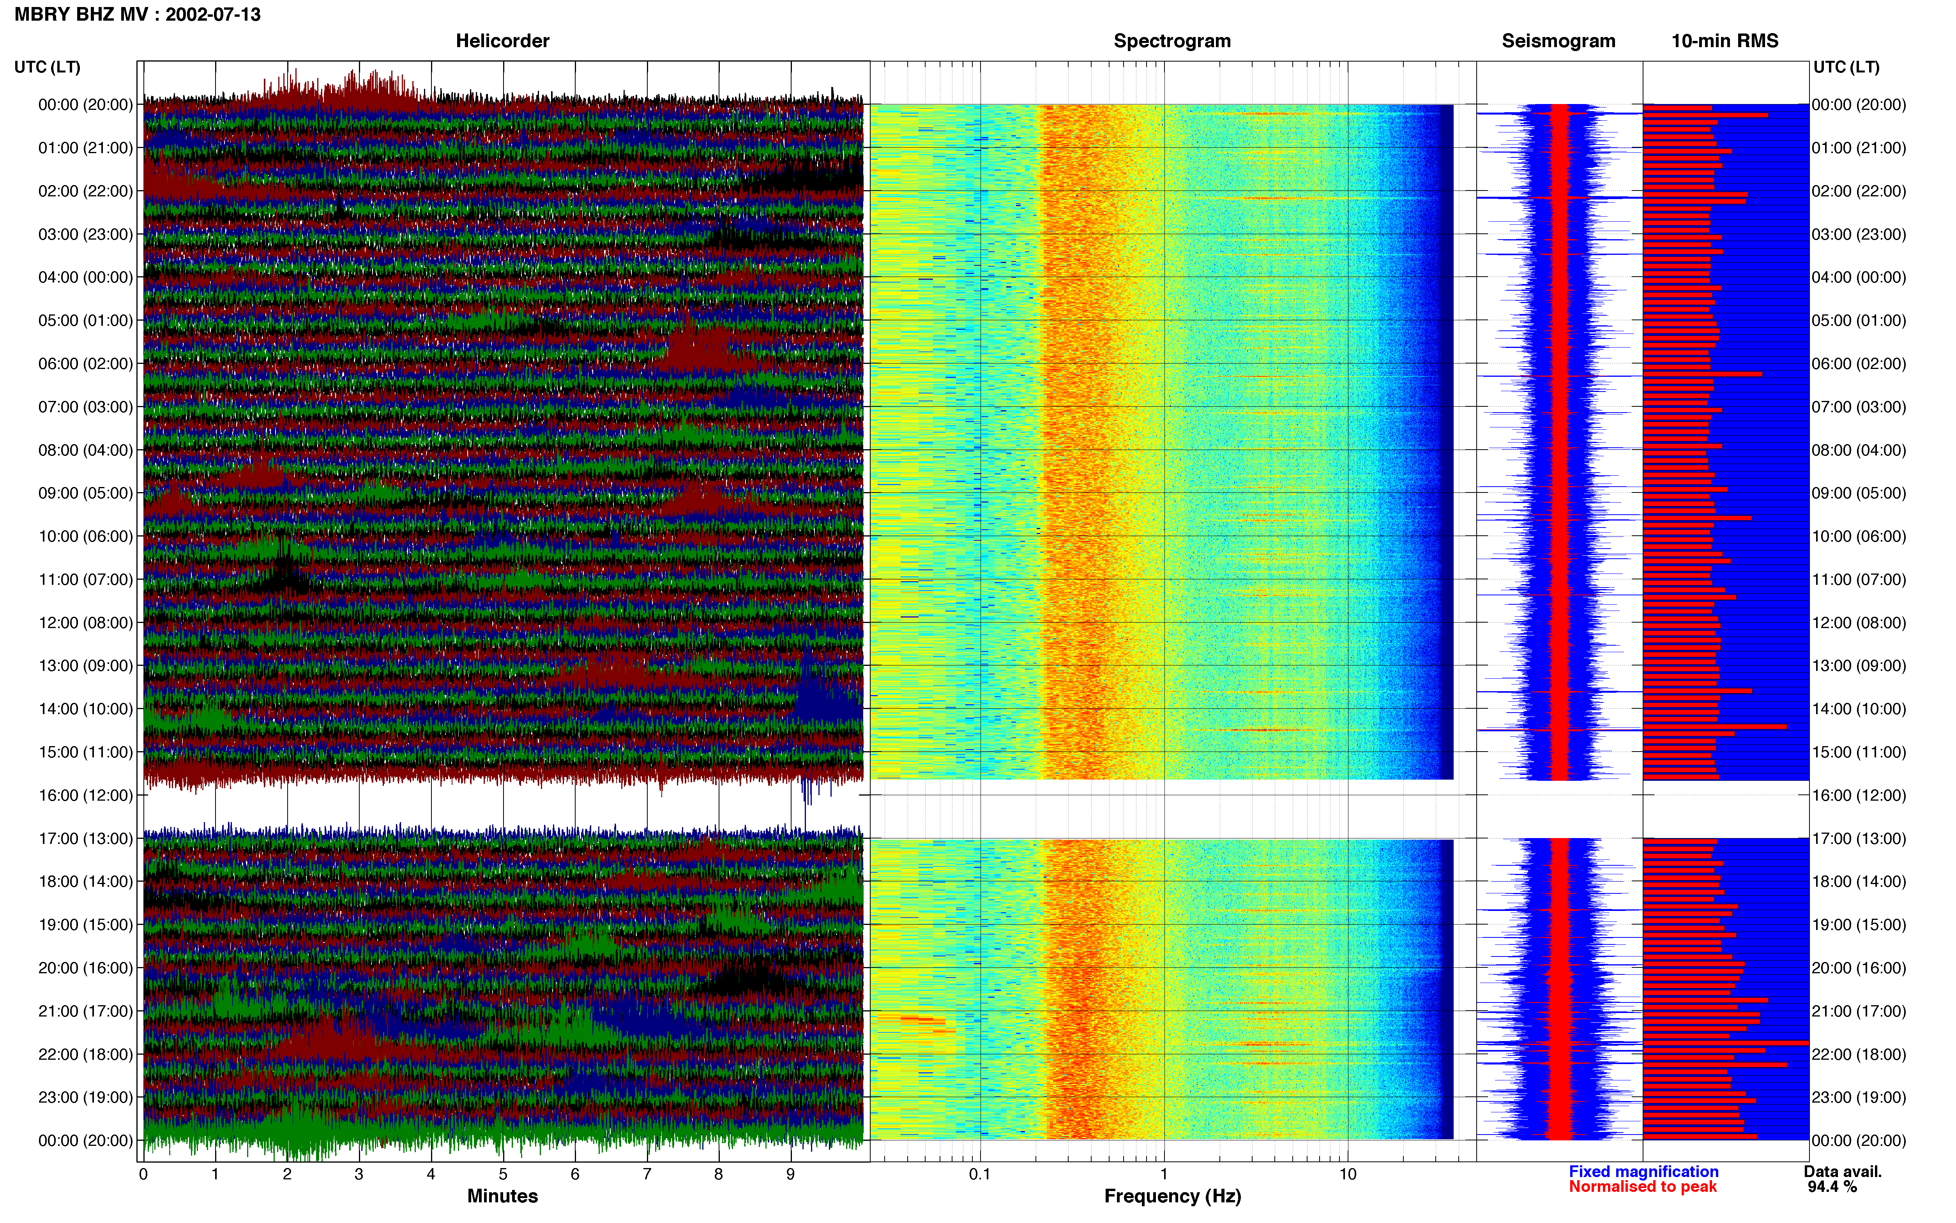1956x1223 pixels.
Task: Click the right '12:00 (08:00)' time label
Action: (1859, 623)
